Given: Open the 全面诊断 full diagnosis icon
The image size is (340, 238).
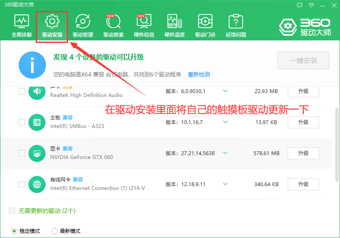Looking at the screenshot, I should coord(22,21).
